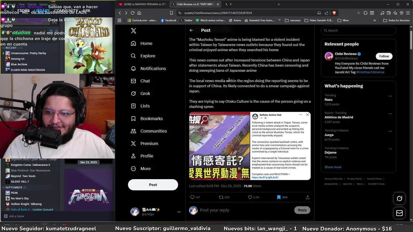This screenshot has height=232, width=413.
Task: Open Chat envelope entry in X sidebar
Action: click(x=140, y=81)
